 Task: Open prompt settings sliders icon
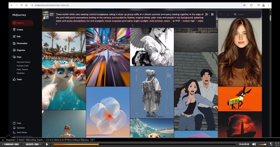click(x=212, y=14)
